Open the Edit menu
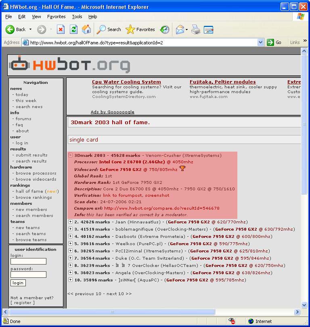 tap(22, 17)
